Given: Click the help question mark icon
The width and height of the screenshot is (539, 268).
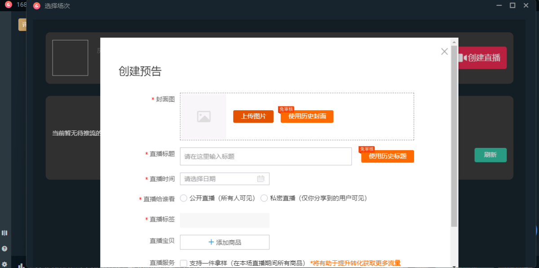Looking at the screenshot, I should coord(4,248).
